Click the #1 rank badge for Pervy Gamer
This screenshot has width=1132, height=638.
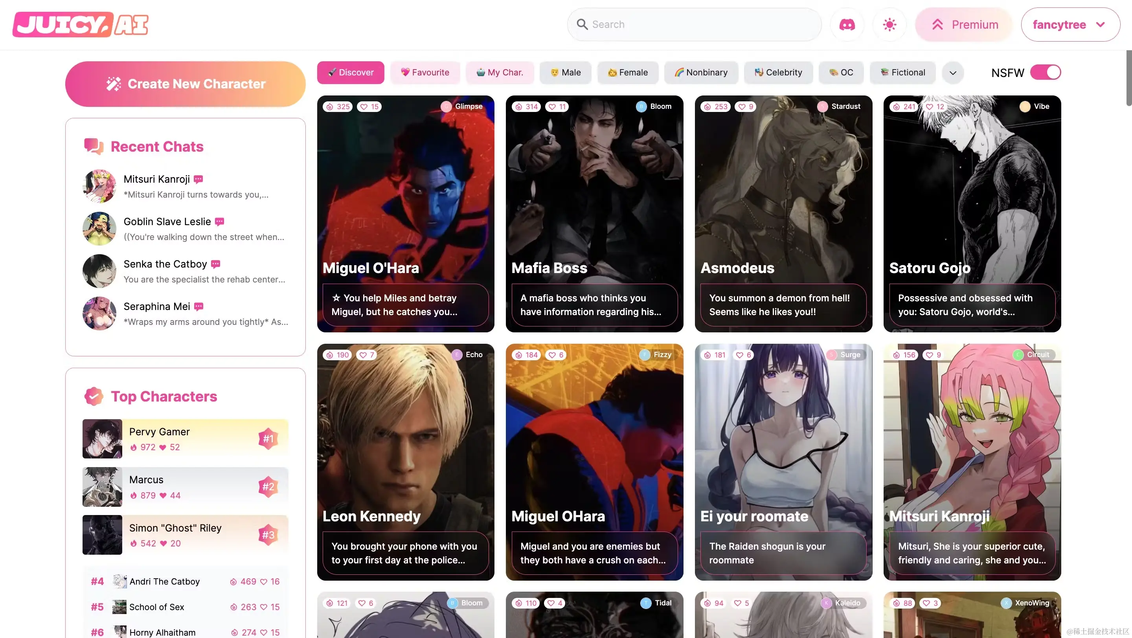coord(268,439)
